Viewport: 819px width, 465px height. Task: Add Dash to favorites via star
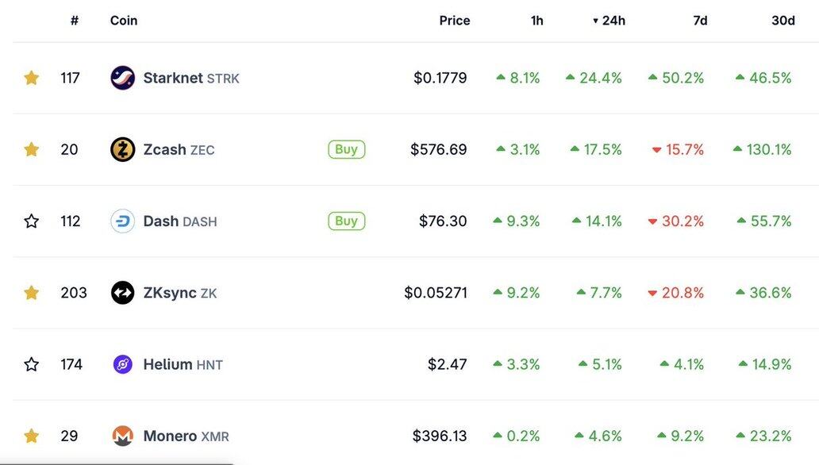click(32, 221)
